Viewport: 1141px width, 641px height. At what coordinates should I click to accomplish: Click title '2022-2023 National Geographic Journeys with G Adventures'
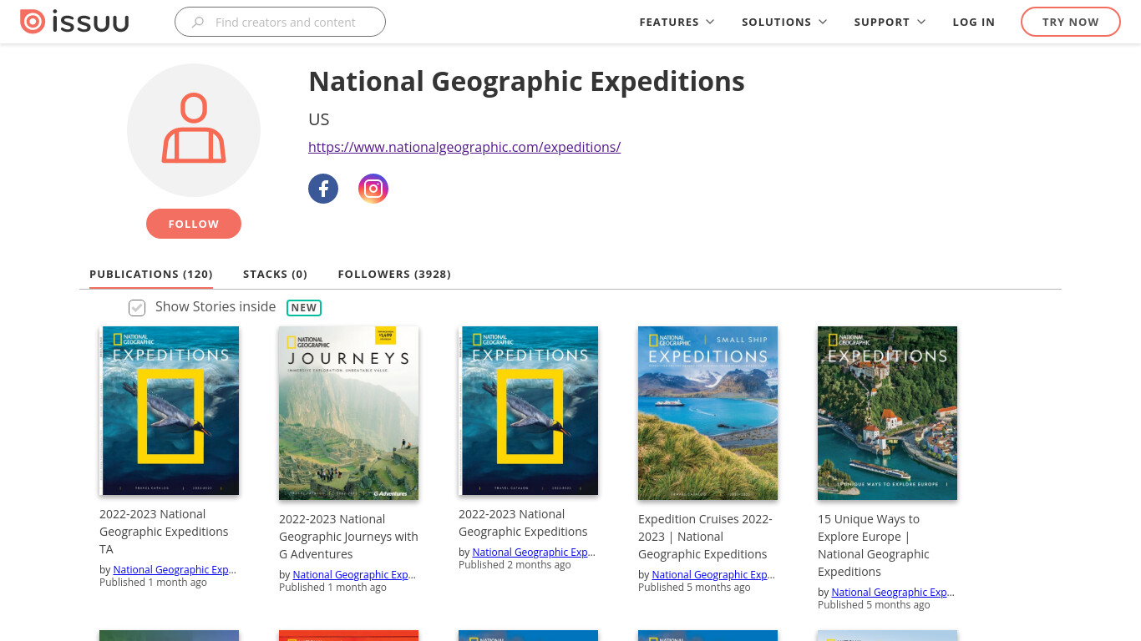(348, 537)
